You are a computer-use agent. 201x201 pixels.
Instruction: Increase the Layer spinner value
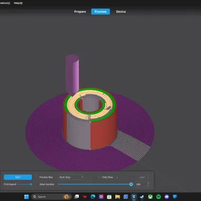[x=148, y=176]
